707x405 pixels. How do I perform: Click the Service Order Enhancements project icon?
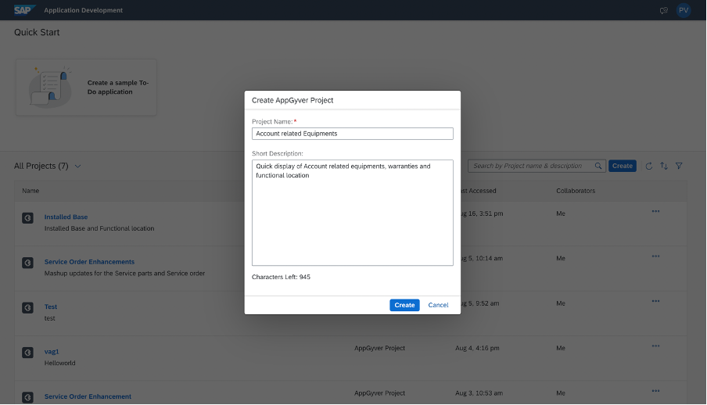pyautogui.click(x=28, y=263)
